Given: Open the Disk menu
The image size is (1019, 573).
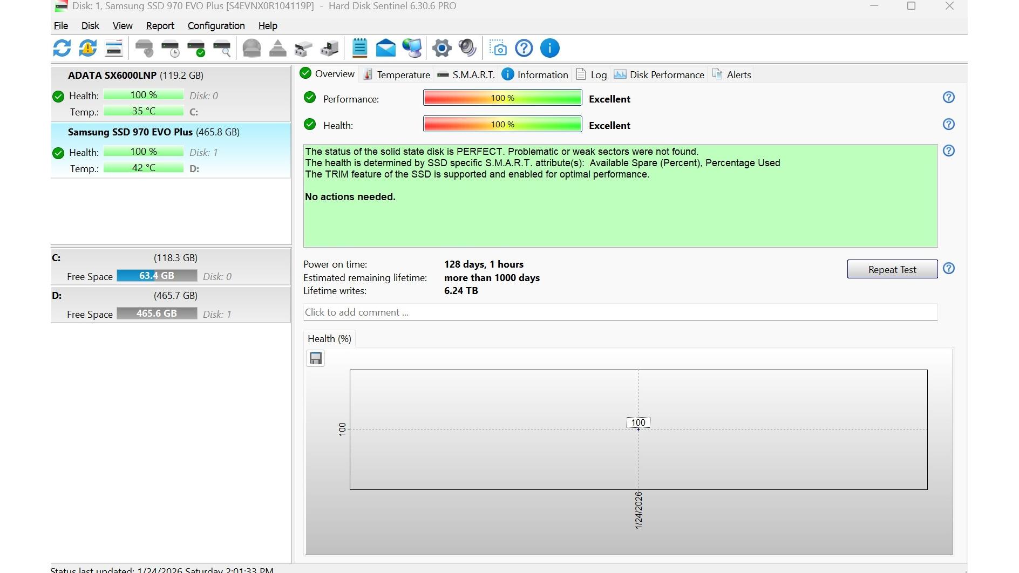Looking at the screenshot, I should 90,26.
